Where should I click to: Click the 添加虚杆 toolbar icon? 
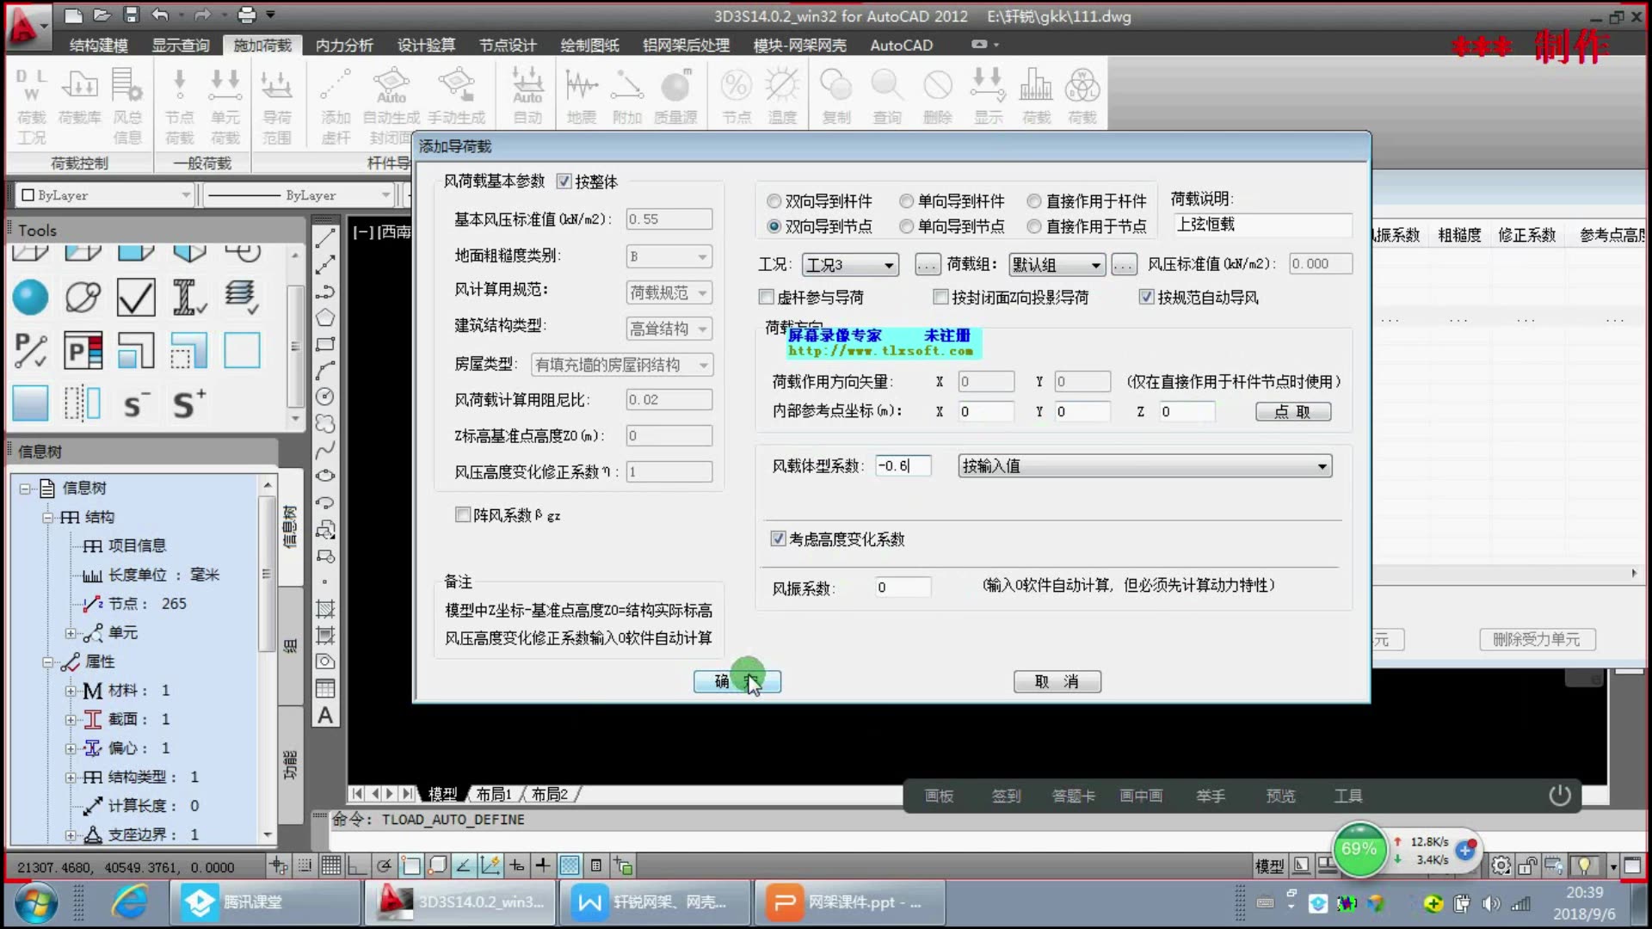335,95
